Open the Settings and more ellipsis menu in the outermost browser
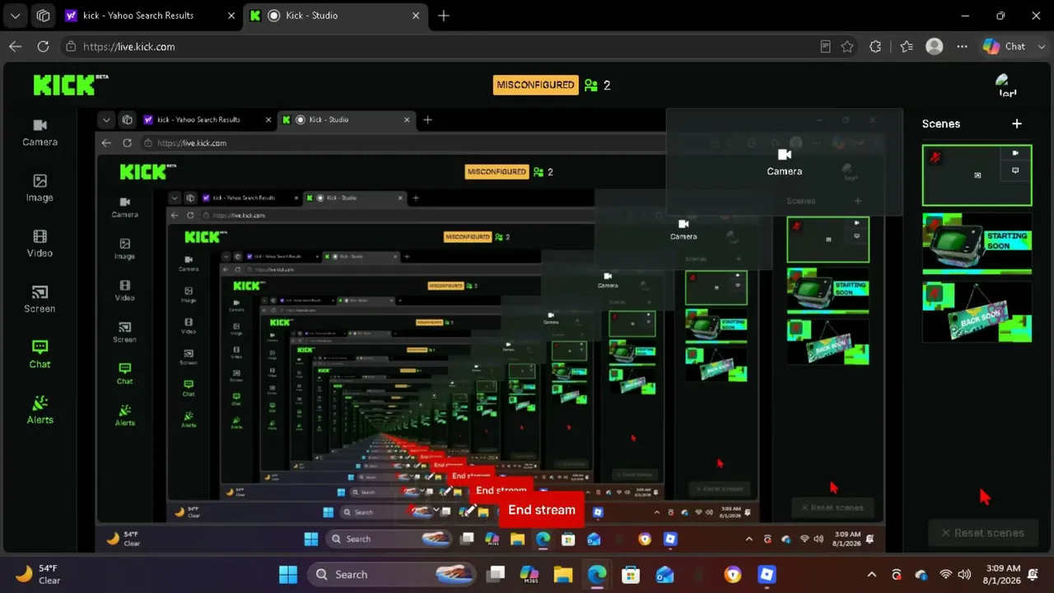 click(x=962, y=47)
